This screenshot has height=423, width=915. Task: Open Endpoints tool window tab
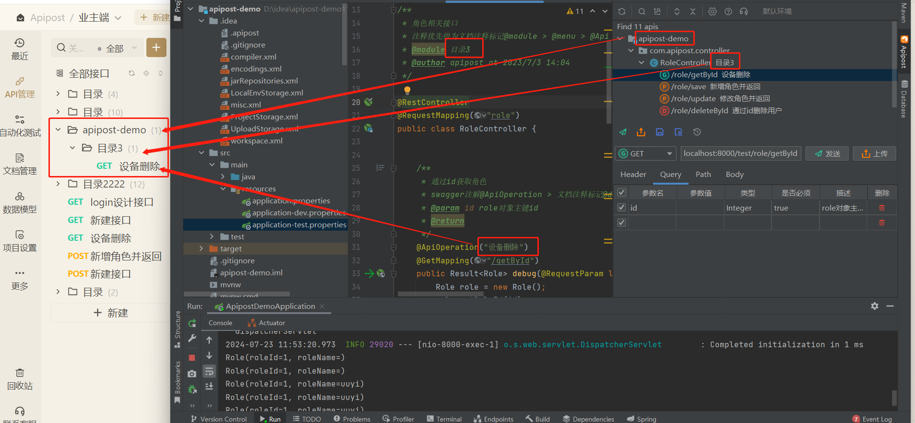pyautogui.click(x=494, y=419)
